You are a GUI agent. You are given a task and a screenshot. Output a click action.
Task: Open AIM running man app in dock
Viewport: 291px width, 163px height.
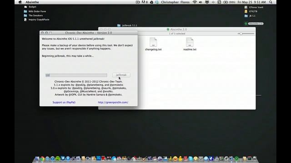coord(170,158)
